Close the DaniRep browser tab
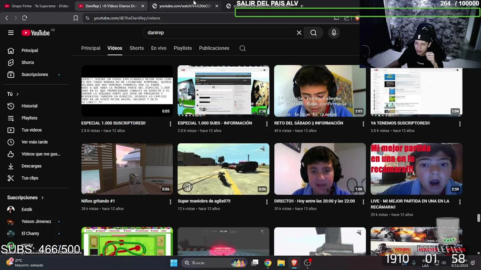The height and width of the screenshot is (270, 481). coord(142,6)
